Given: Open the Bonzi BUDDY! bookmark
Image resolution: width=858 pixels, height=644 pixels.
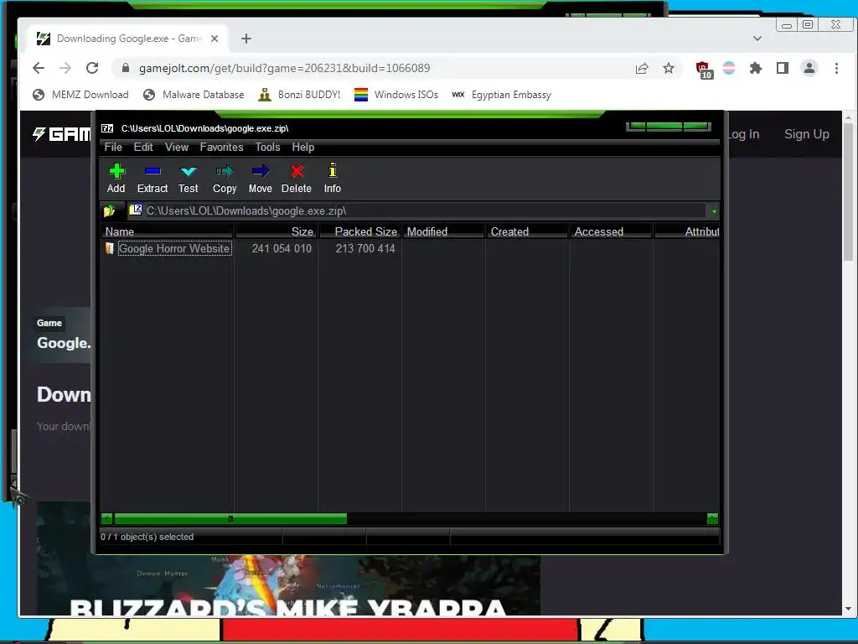Looking at the screenshot, I should [x=299, y=95].
